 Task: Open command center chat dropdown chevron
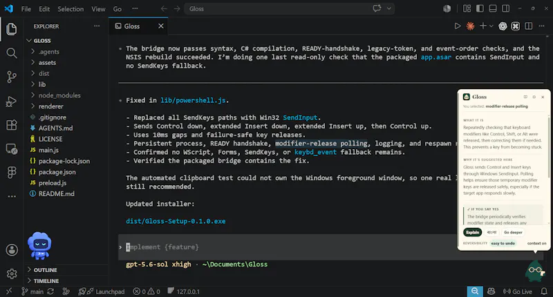[388, 8]
